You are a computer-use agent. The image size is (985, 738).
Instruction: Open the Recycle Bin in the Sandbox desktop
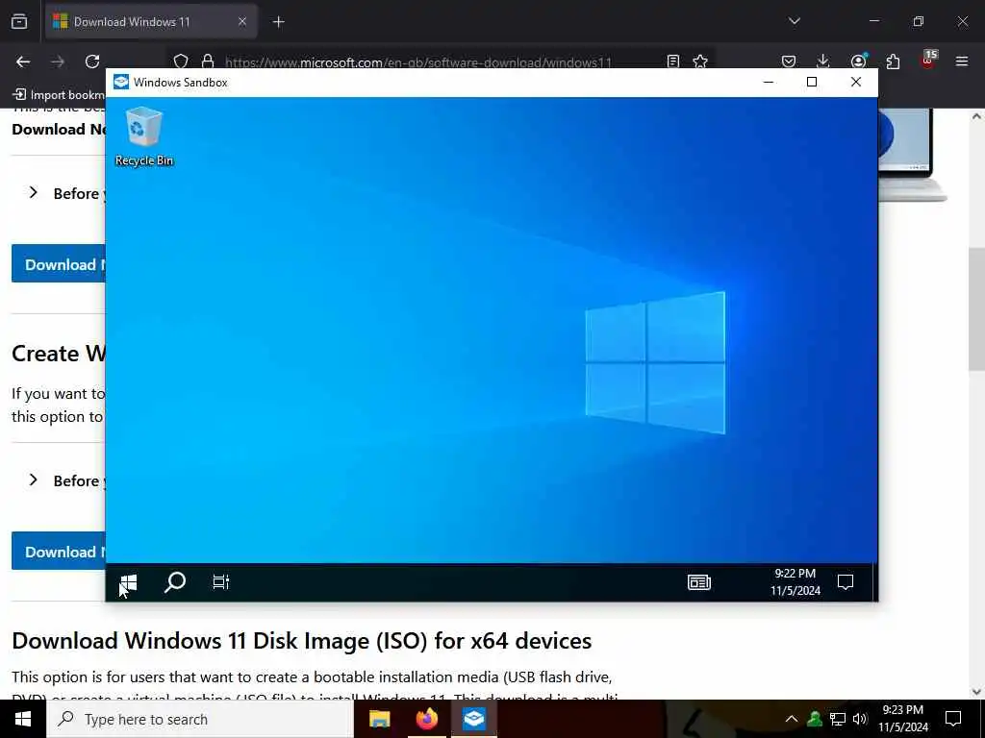click(x=144, y=136)
